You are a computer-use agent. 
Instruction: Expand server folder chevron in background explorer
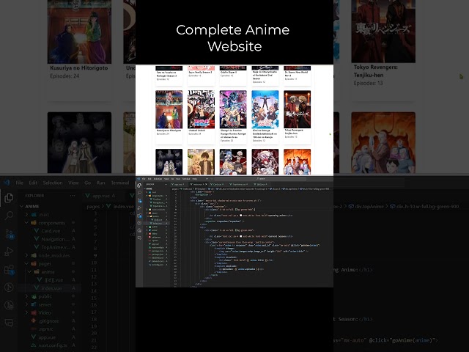pos(27,304)
